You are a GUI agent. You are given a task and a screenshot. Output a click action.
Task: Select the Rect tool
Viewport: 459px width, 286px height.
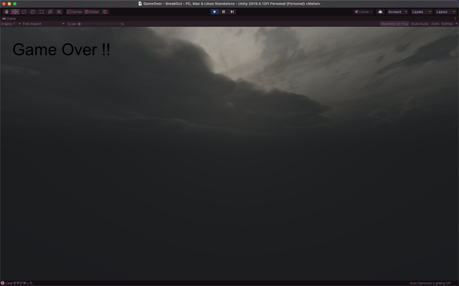click(41, 12)
